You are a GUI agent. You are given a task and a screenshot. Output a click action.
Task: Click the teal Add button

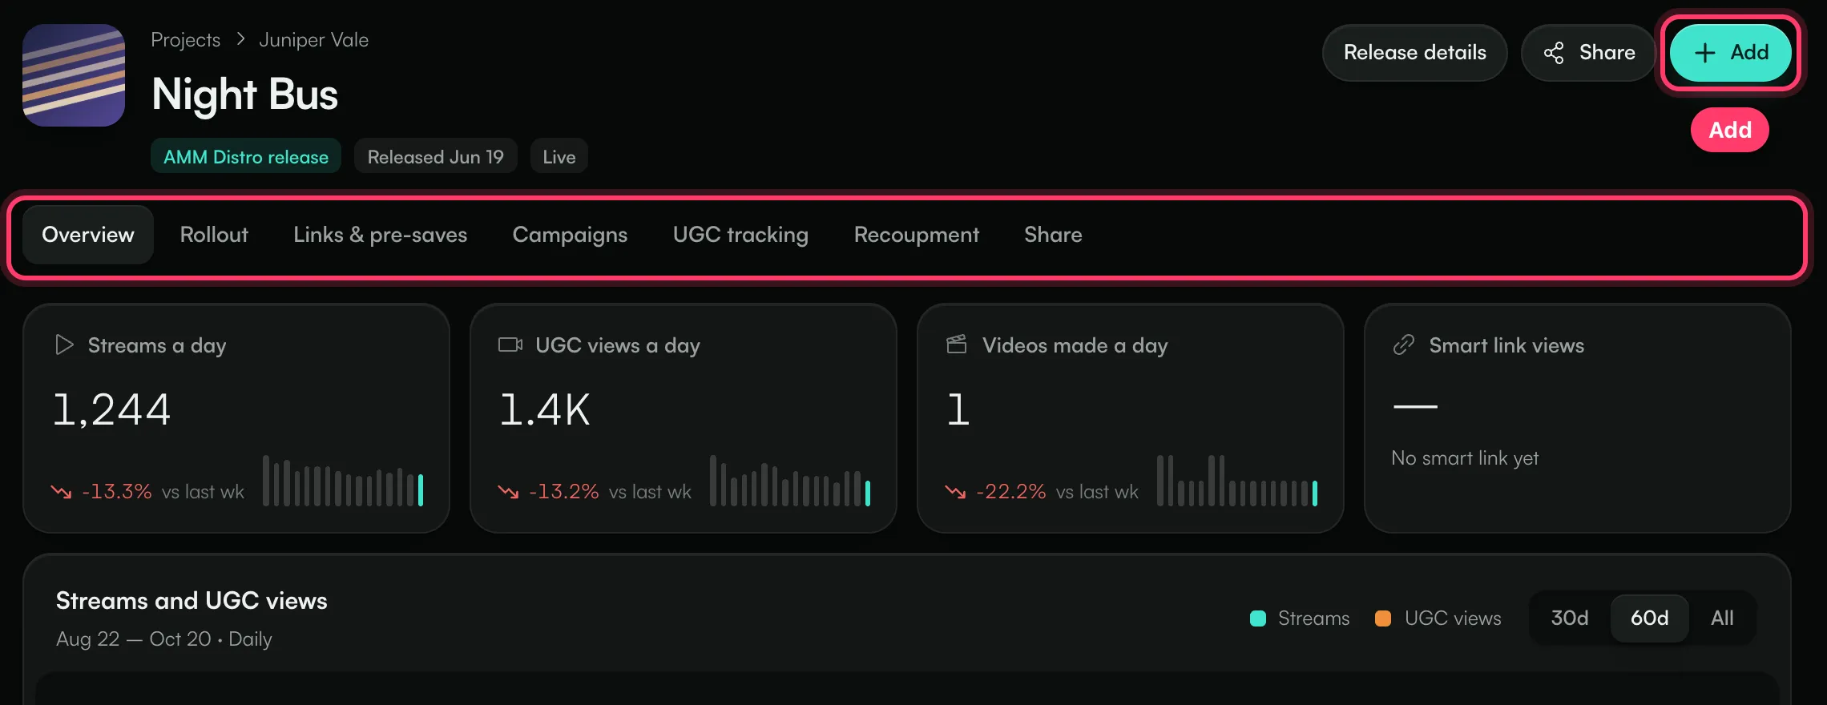[x=1730, y=53]
